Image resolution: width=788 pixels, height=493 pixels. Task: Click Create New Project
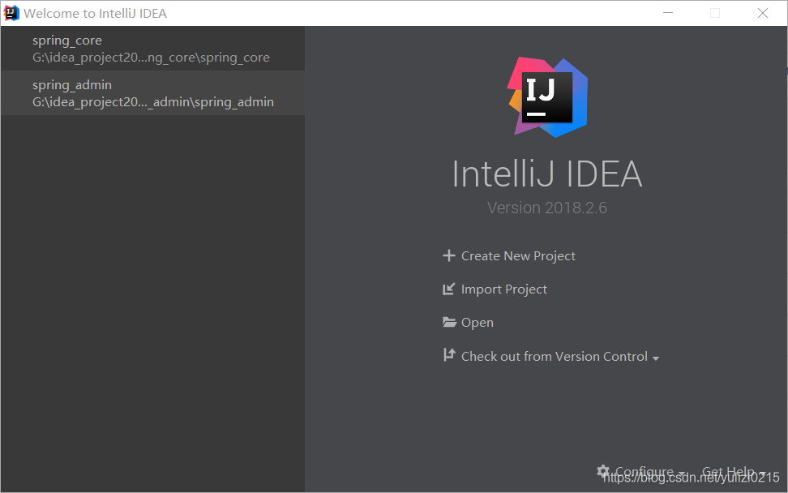click(x=517, y=255)
